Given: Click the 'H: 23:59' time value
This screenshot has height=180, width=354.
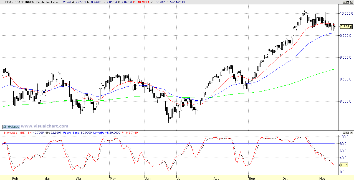Looking at the screenshot, I should pos(66,2).
